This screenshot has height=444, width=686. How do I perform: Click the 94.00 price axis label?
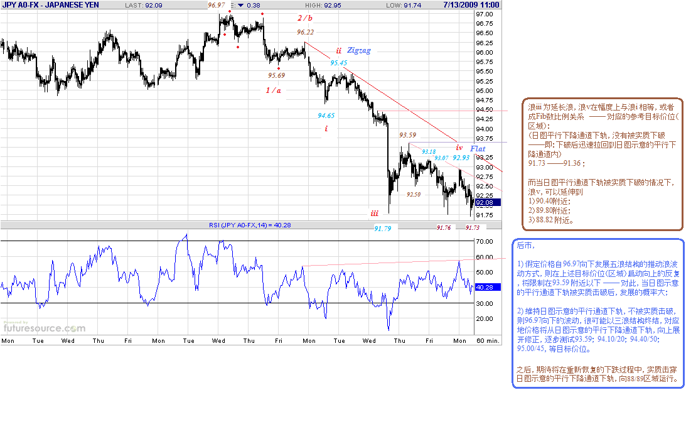(485, 129)
